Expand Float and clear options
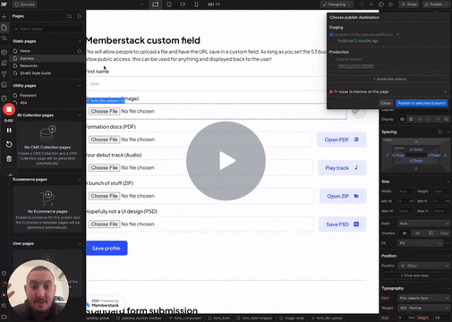Viewport: 452px width, 322px height. (x=415, y=275)
